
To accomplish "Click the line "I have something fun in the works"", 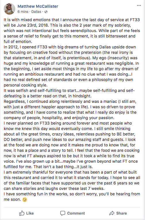I will (72, 194).
